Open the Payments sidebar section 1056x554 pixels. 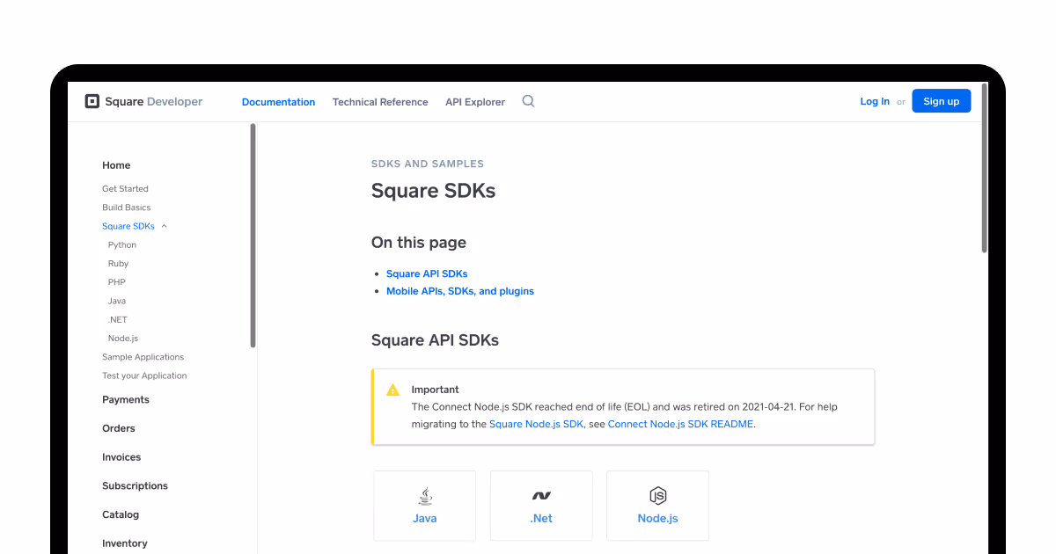pos(126,399)
